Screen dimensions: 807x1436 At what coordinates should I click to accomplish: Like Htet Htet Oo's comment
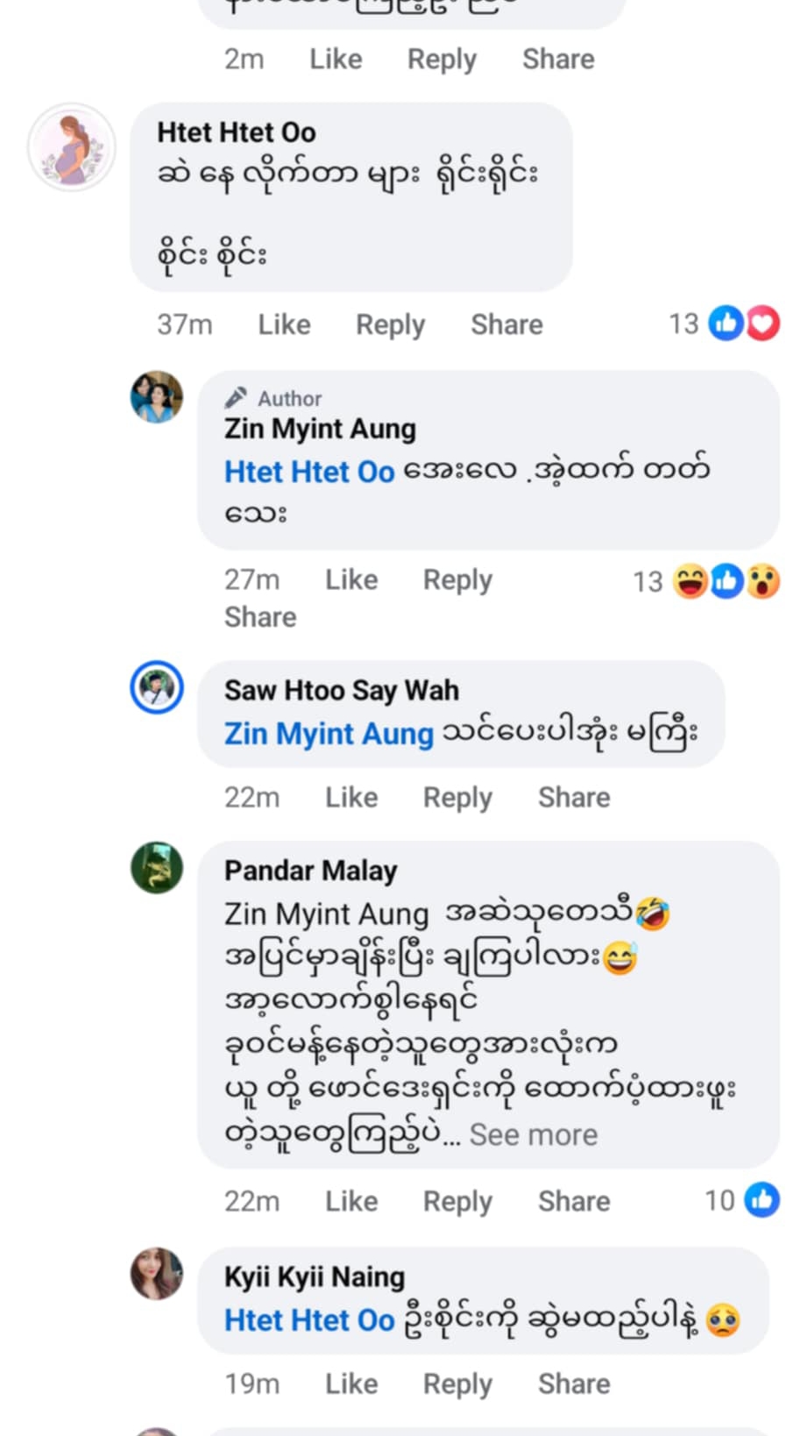coord(284,324)
